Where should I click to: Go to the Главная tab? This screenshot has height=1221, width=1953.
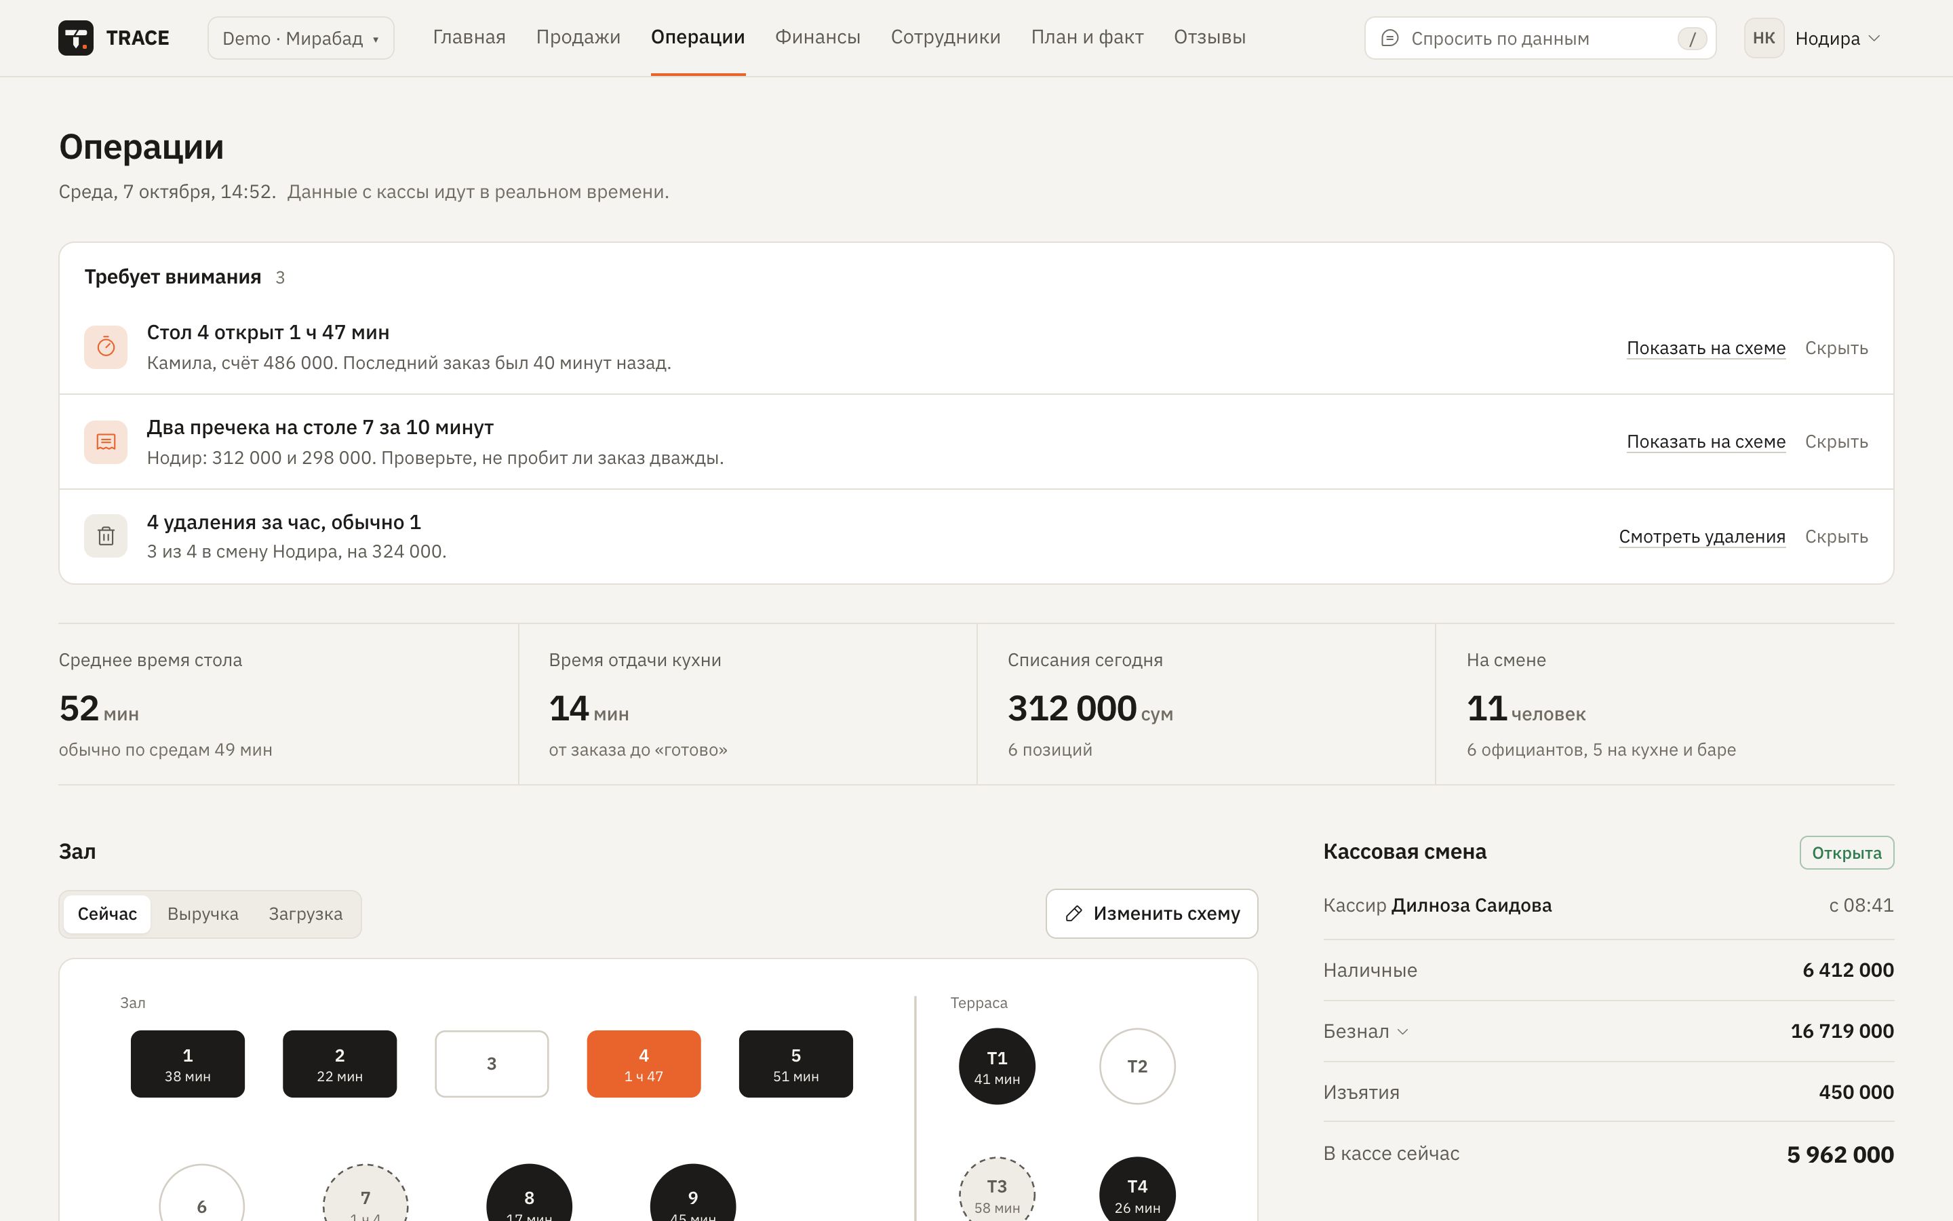point(469,37)
